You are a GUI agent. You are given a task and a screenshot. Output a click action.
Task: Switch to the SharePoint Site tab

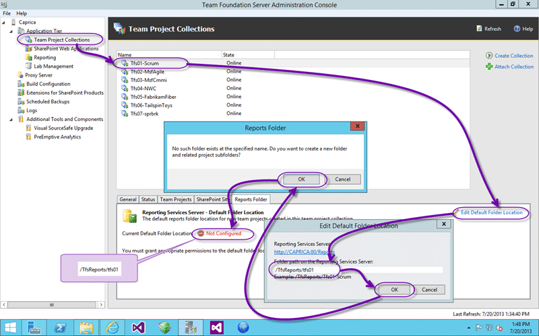pyautogui.click(x=212, y=200)
